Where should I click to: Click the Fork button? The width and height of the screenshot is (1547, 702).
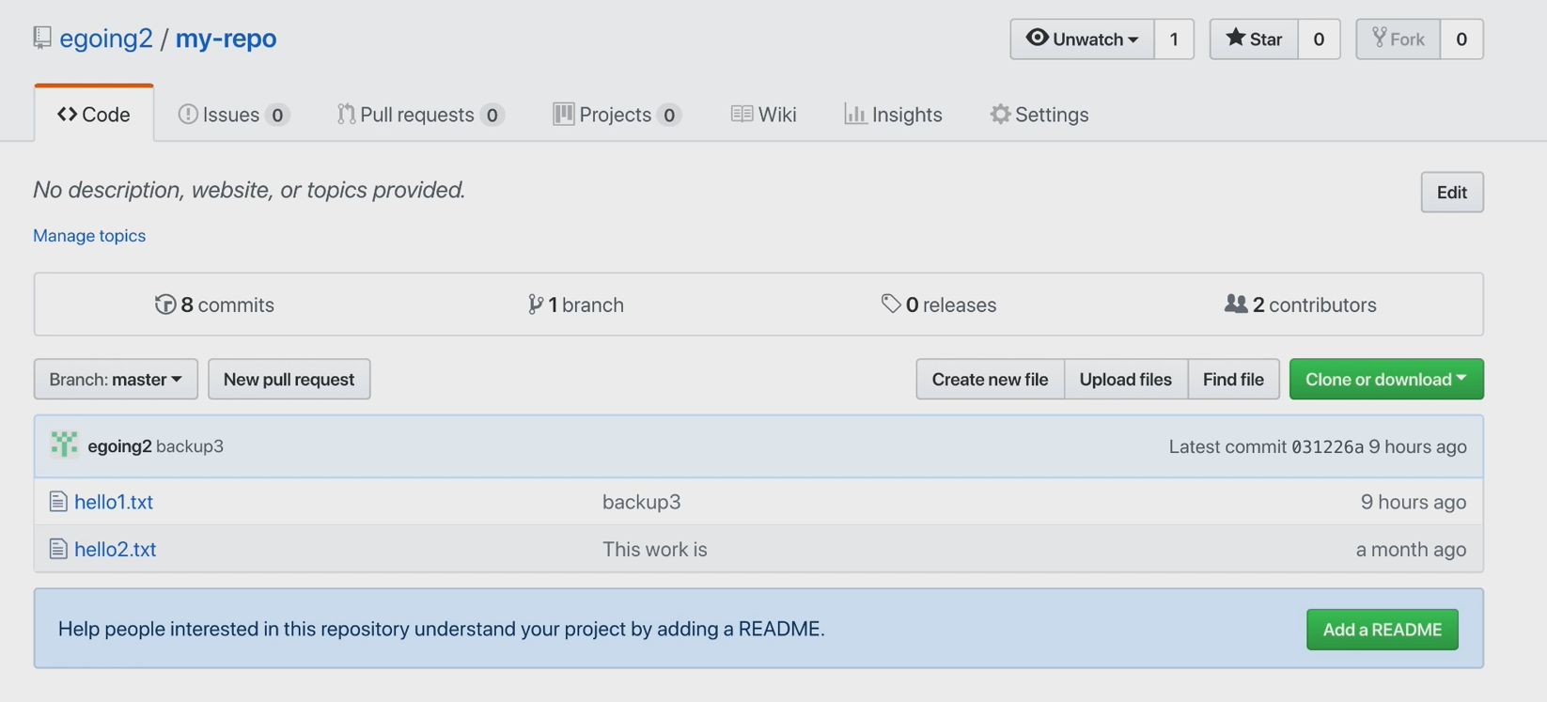pos(1398,39)
